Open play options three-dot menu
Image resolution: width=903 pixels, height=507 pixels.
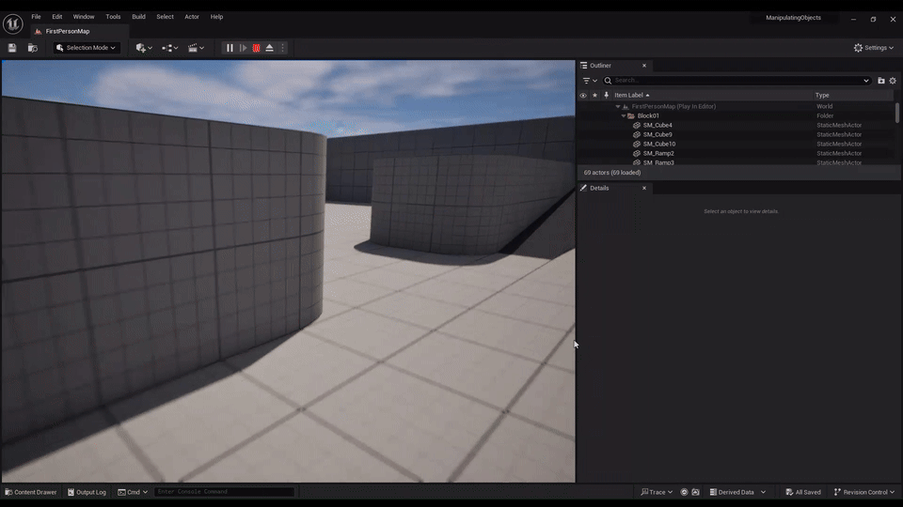pos(282,48)
